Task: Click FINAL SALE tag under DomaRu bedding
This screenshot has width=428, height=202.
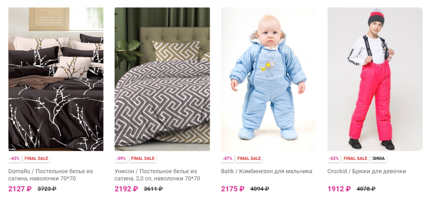Action: [36, 159]
